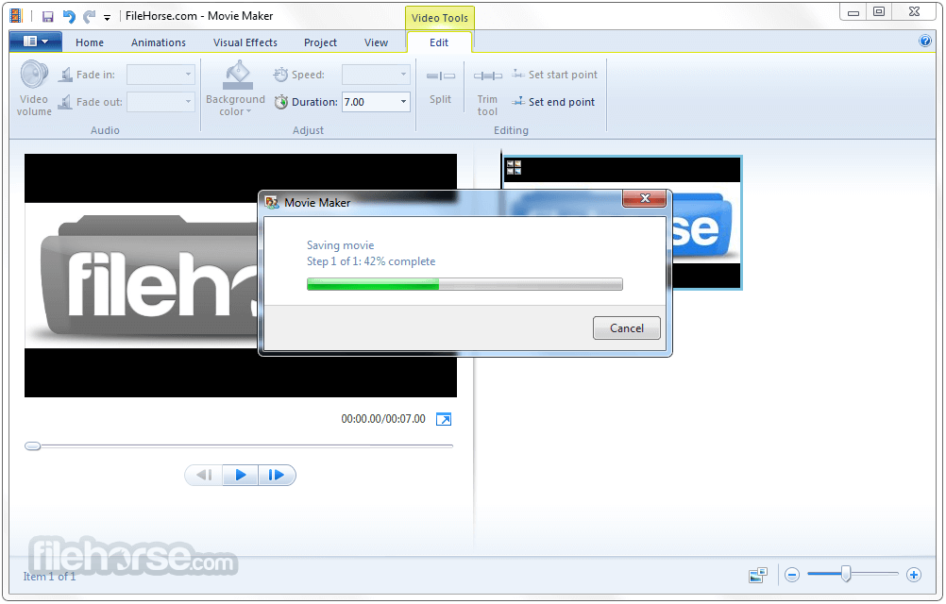
Task: Click the Help question mark icon
Action: 925,41
